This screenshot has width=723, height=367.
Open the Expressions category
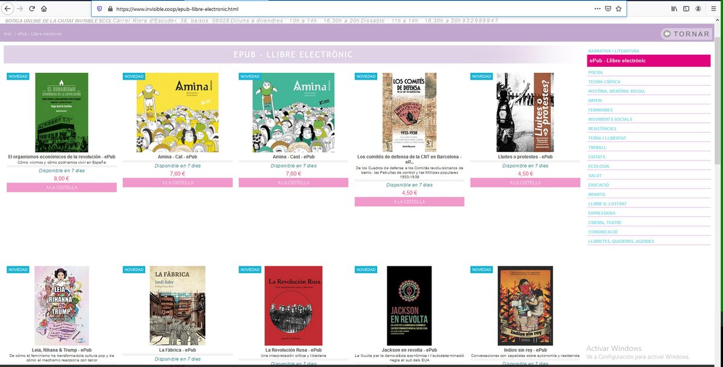[x=601, y=213]
